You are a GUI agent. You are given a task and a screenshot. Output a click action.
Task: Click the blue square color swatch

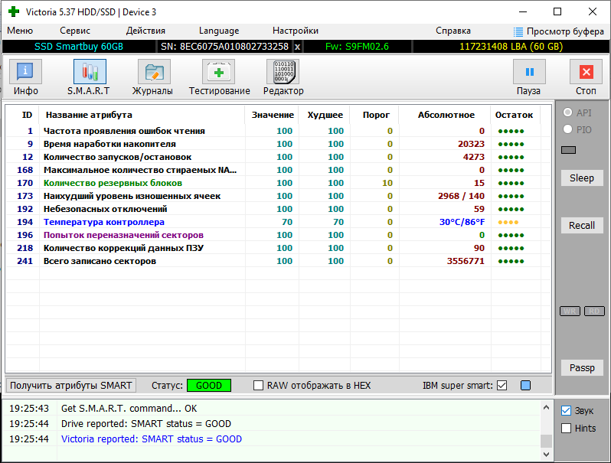tap(525, 386)
